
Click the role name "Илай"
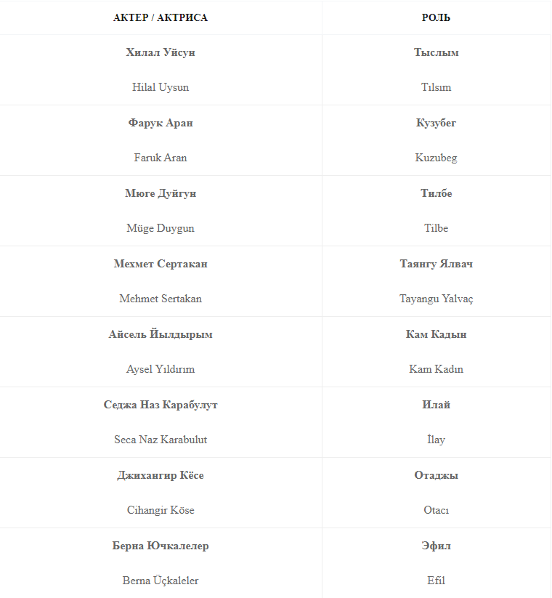436,405
